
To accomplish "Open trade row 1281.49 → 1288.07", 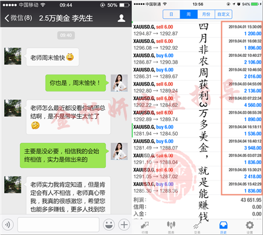I will pyautogui.click(x=197, y=145).
